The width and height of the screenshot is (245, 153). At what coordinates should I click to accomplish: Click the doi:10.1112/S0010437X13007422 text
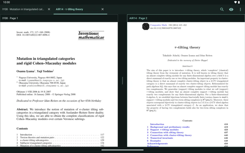[x=166, y=28]
